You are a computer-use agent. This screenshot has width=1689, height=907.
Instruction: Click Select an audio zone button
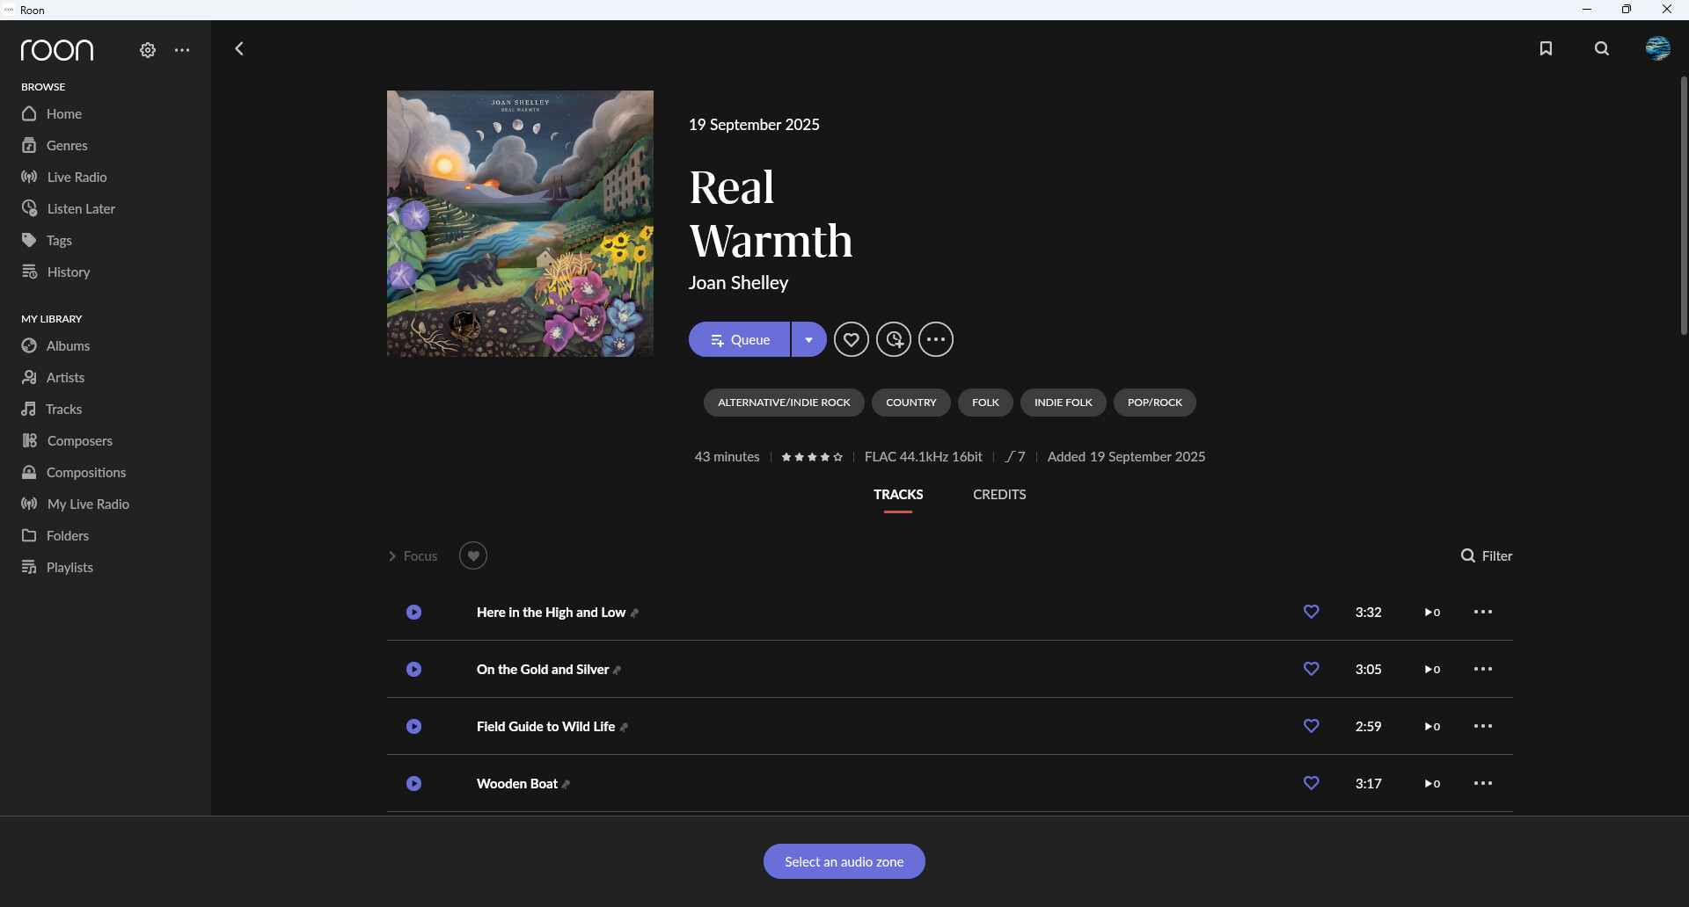pyautogui.click(x=844, y=861)
